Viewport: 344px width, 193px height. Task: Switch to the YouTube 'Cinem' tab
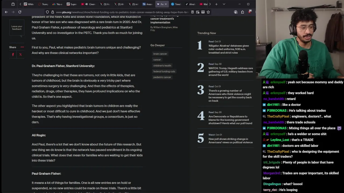[88, 4]
